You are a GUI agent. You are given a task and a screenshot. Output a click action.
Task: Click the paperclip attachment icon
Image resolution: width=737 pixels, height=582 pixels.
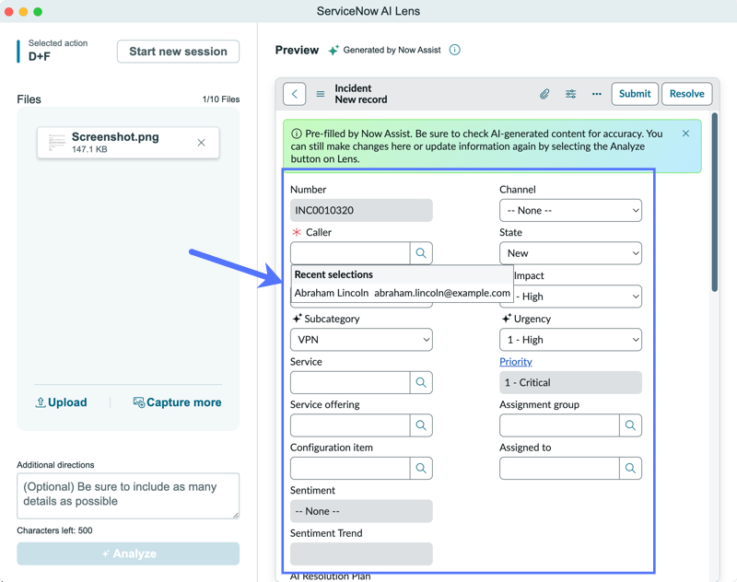tap(544, 94)
